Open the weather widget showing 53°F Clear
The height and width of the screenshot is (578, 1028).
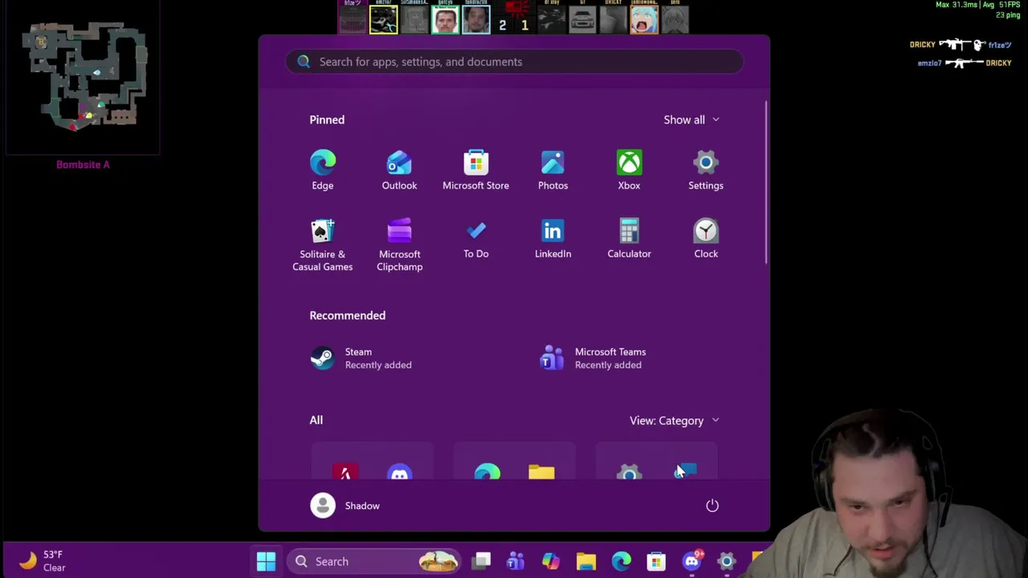pos(44,561)
